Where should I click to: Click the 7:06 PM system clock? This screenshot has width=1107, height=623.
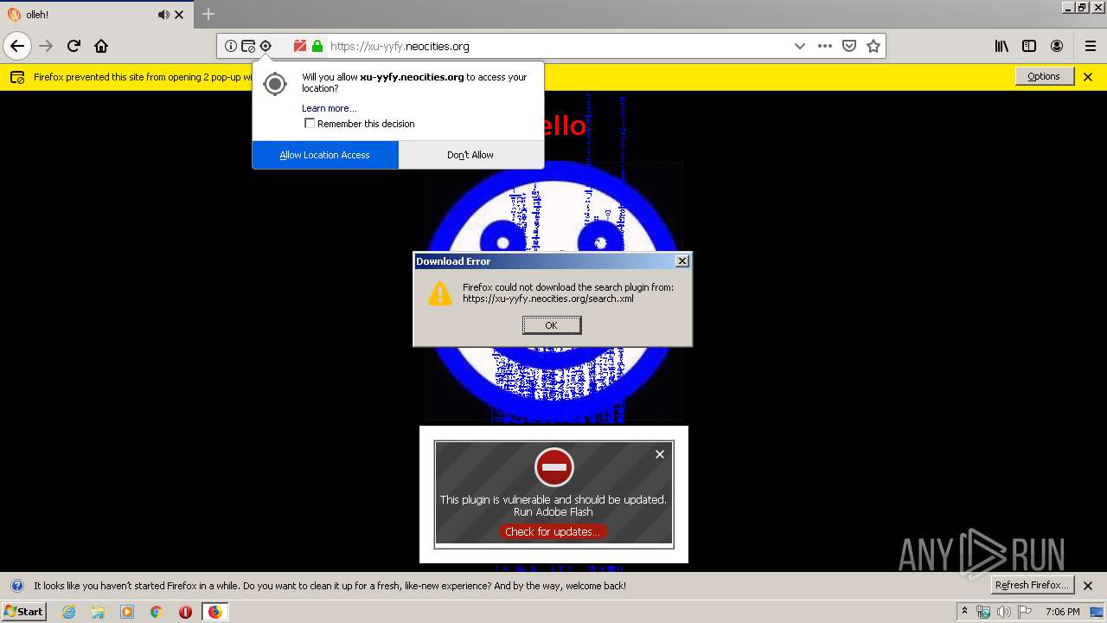(x=1062, y=612)
